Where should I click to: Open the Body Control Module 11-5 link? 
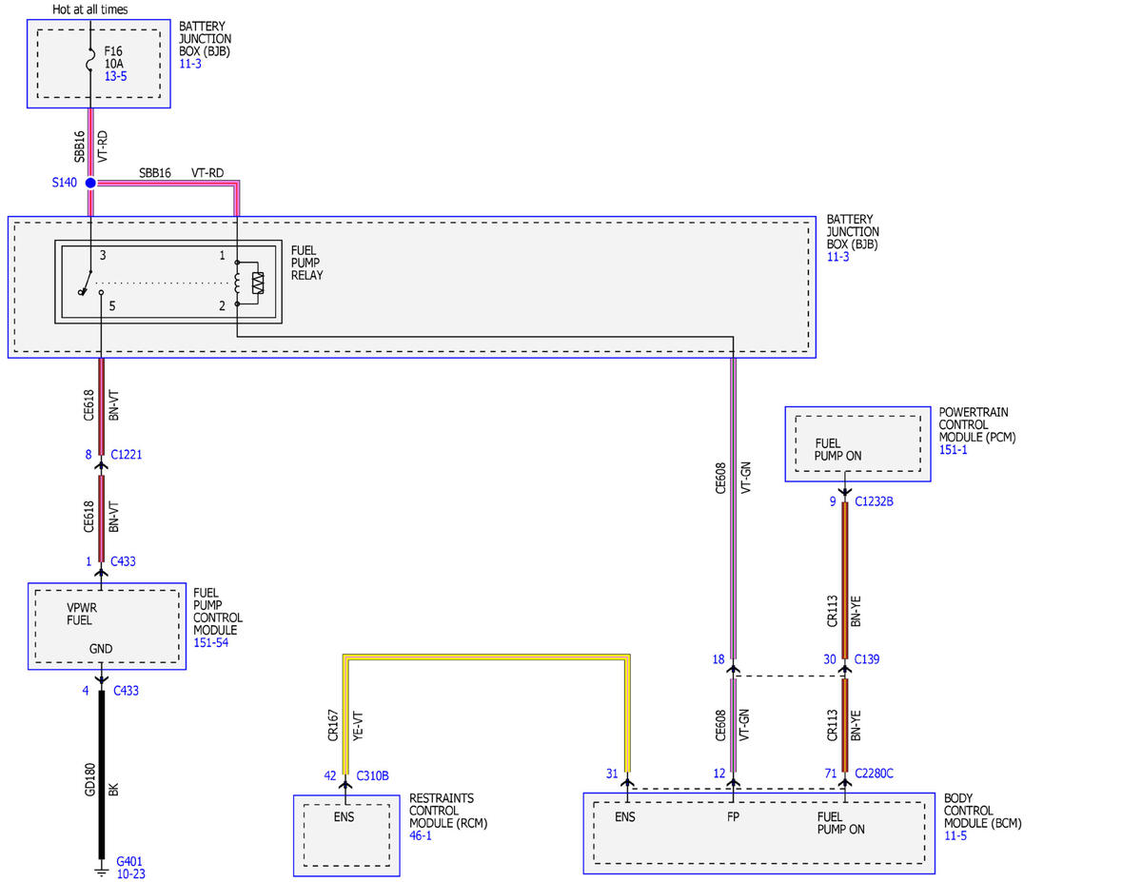click(955, 835)
